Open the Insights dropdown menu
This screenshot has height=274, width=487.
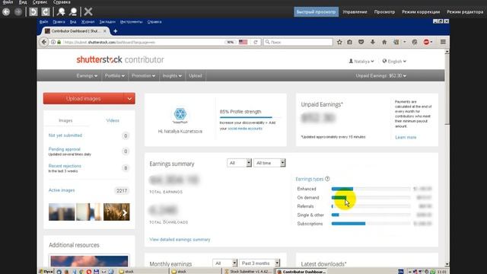[172, 76]
